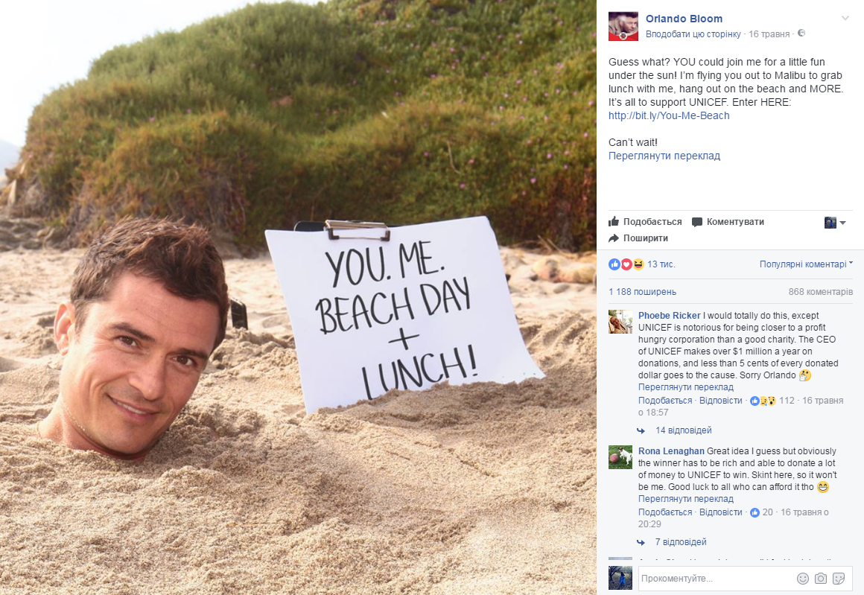864x595 pixels.
Task: Click the emoji icon in comment box
Action: coord(803,579)
